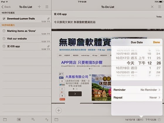Tap the due time 下午12:26

[x=151, y=120]
